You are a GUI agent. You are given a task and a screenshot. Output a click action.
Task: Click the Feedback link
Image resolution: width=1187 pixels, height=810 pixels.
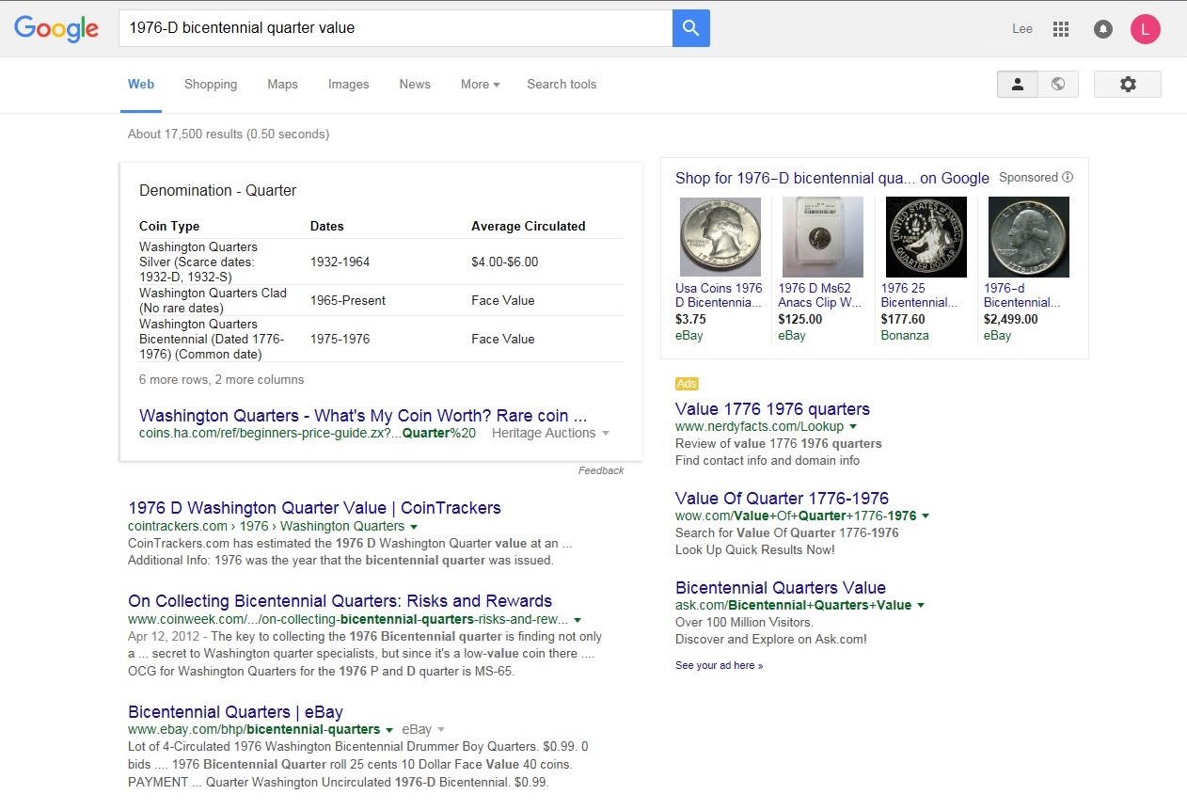pos(601,470)
